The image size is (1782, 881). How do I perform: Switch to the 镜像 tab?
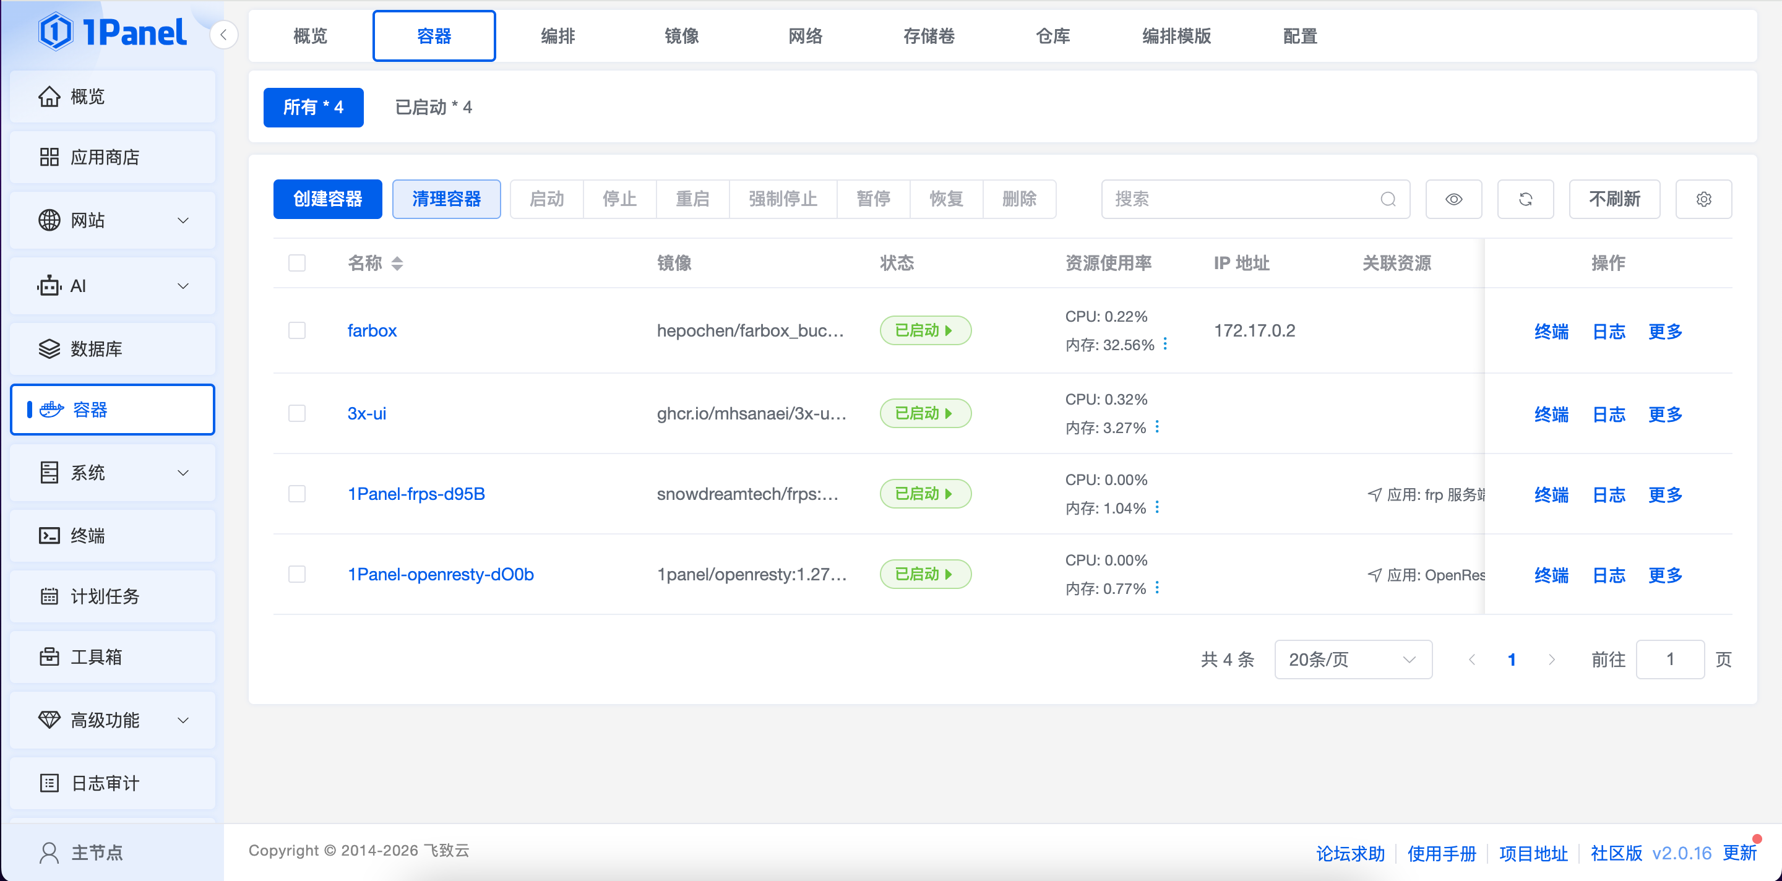point(681,36)
